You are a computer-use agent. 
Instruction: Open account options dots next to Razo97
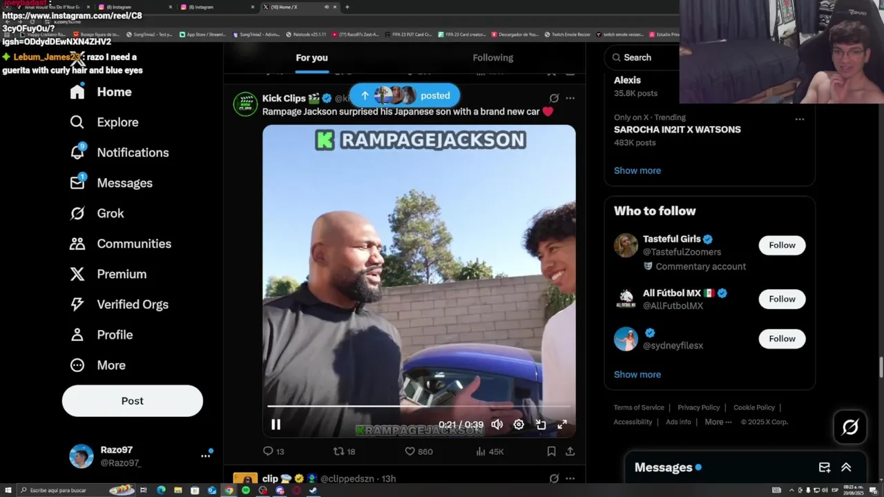[x=205, y=456]
